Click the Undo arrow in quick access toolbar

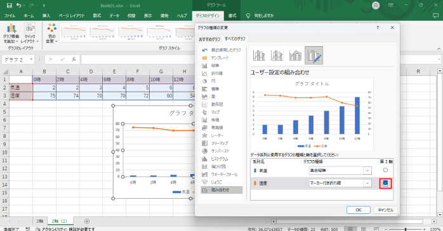click(x=19, y=5)
